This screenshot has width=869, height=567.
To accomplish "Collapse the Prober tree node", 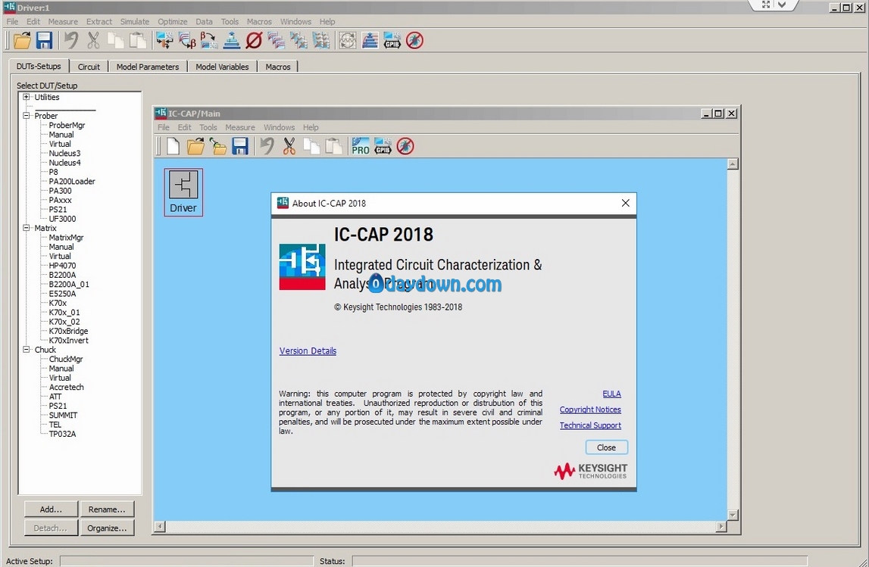I will coord(26,116).
